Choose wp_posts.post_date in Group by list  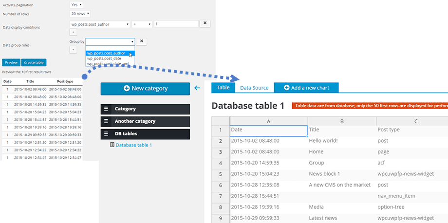click(x=104, y=58)
